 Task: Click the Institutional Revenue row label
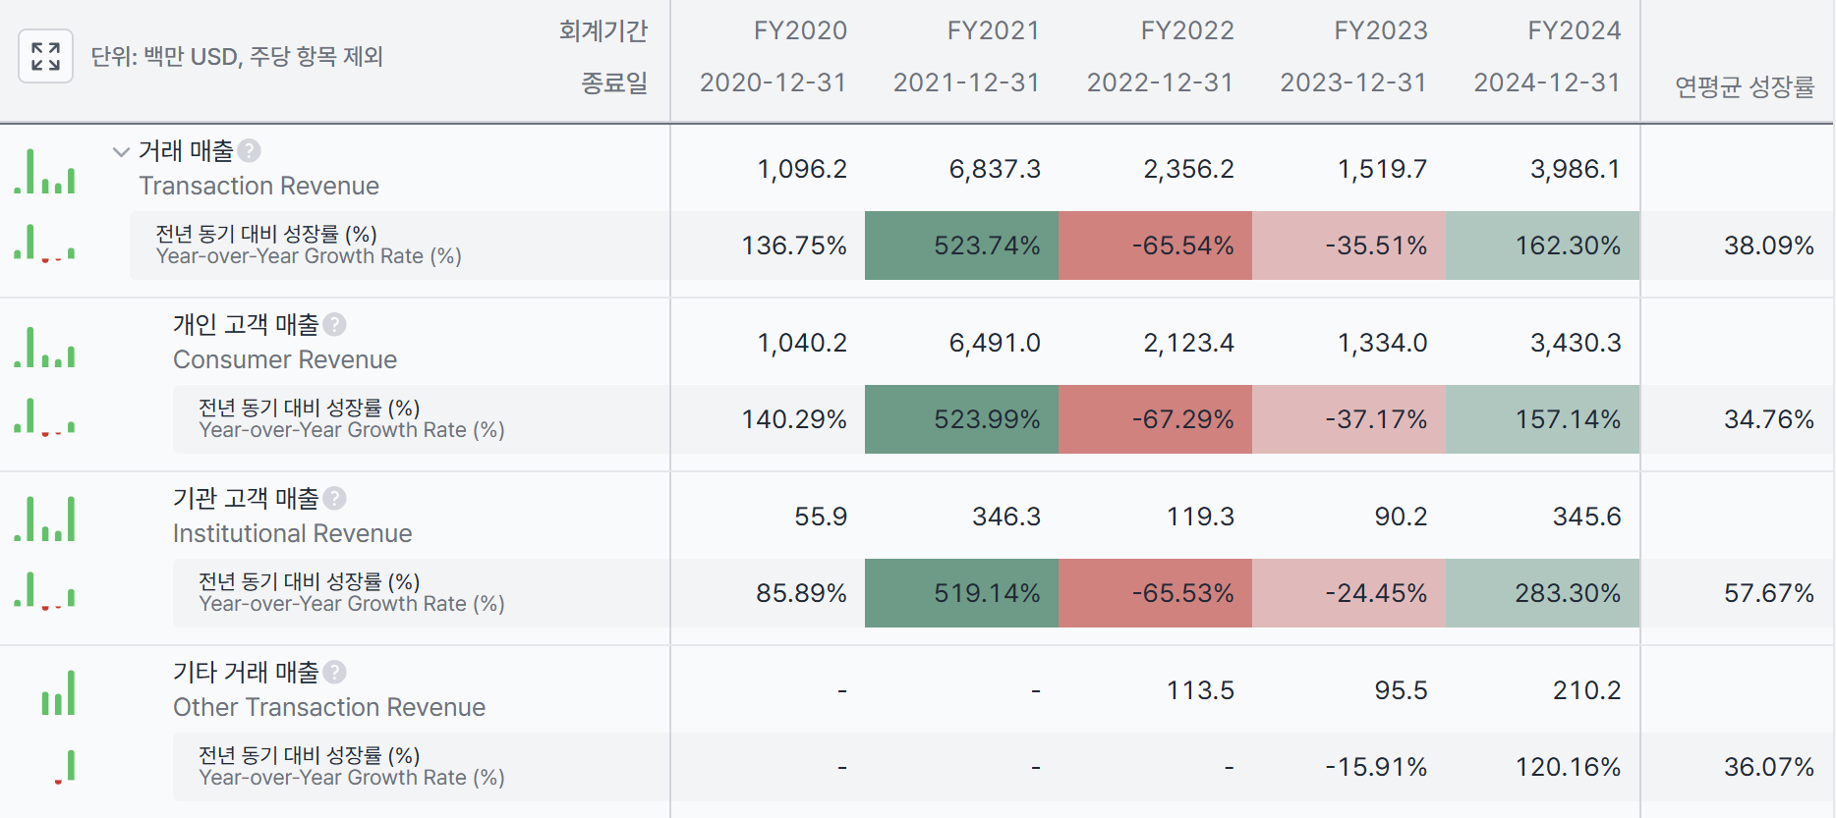click(x=292, y=533)
